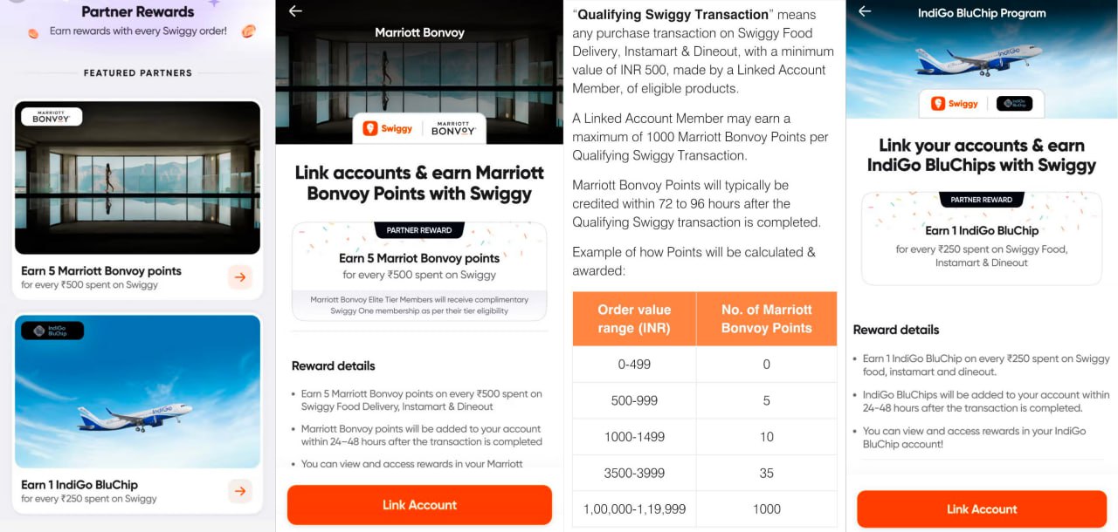This screenshot has height=532, width=1118.
Task: Open IndiGo BluChip details via orange arrow
Action: (x=239, y=491)
